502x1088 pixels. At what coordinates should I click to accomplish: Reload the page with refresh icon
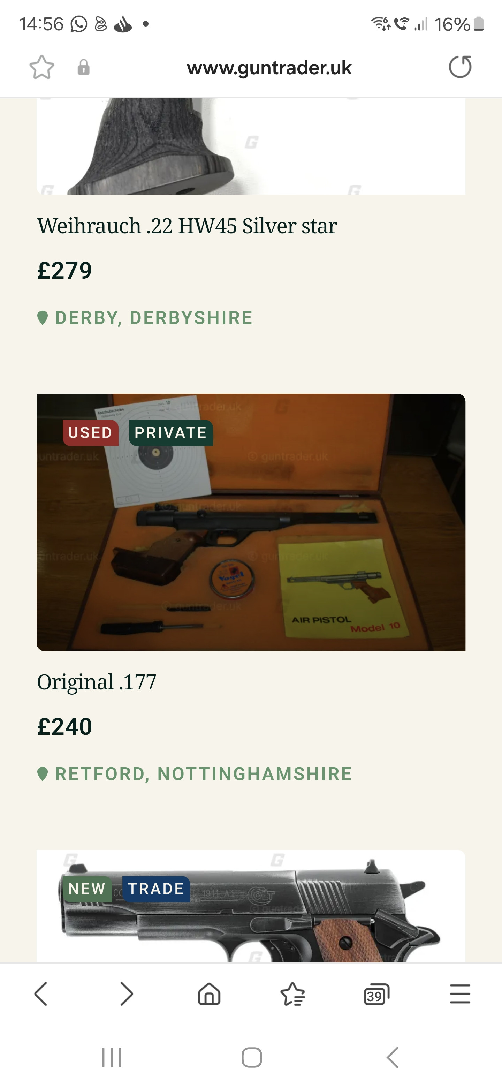460,67
